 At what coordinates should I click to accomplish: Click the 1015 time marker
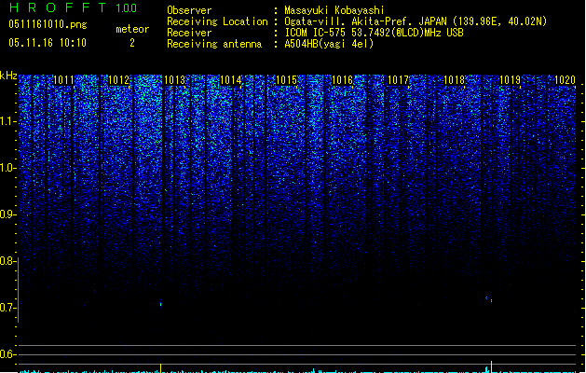click(286, 80)
